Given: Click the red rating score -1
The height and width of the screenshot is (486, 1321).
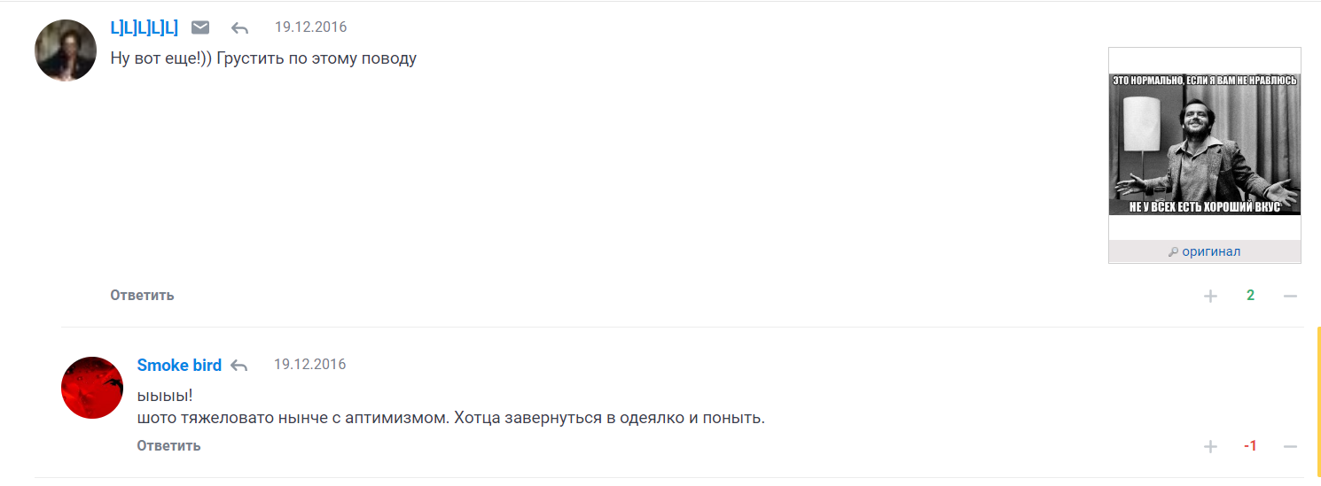Looking at the screenshot, I should click(1250, 446).
